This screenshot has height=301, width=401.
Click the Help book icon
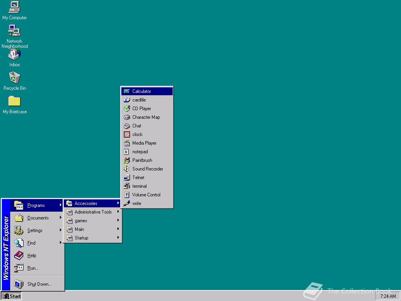click(19, 256)
